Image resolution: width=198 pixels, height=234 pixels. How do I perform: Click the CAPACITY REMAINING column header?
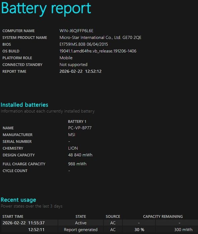tap(163, 217)
